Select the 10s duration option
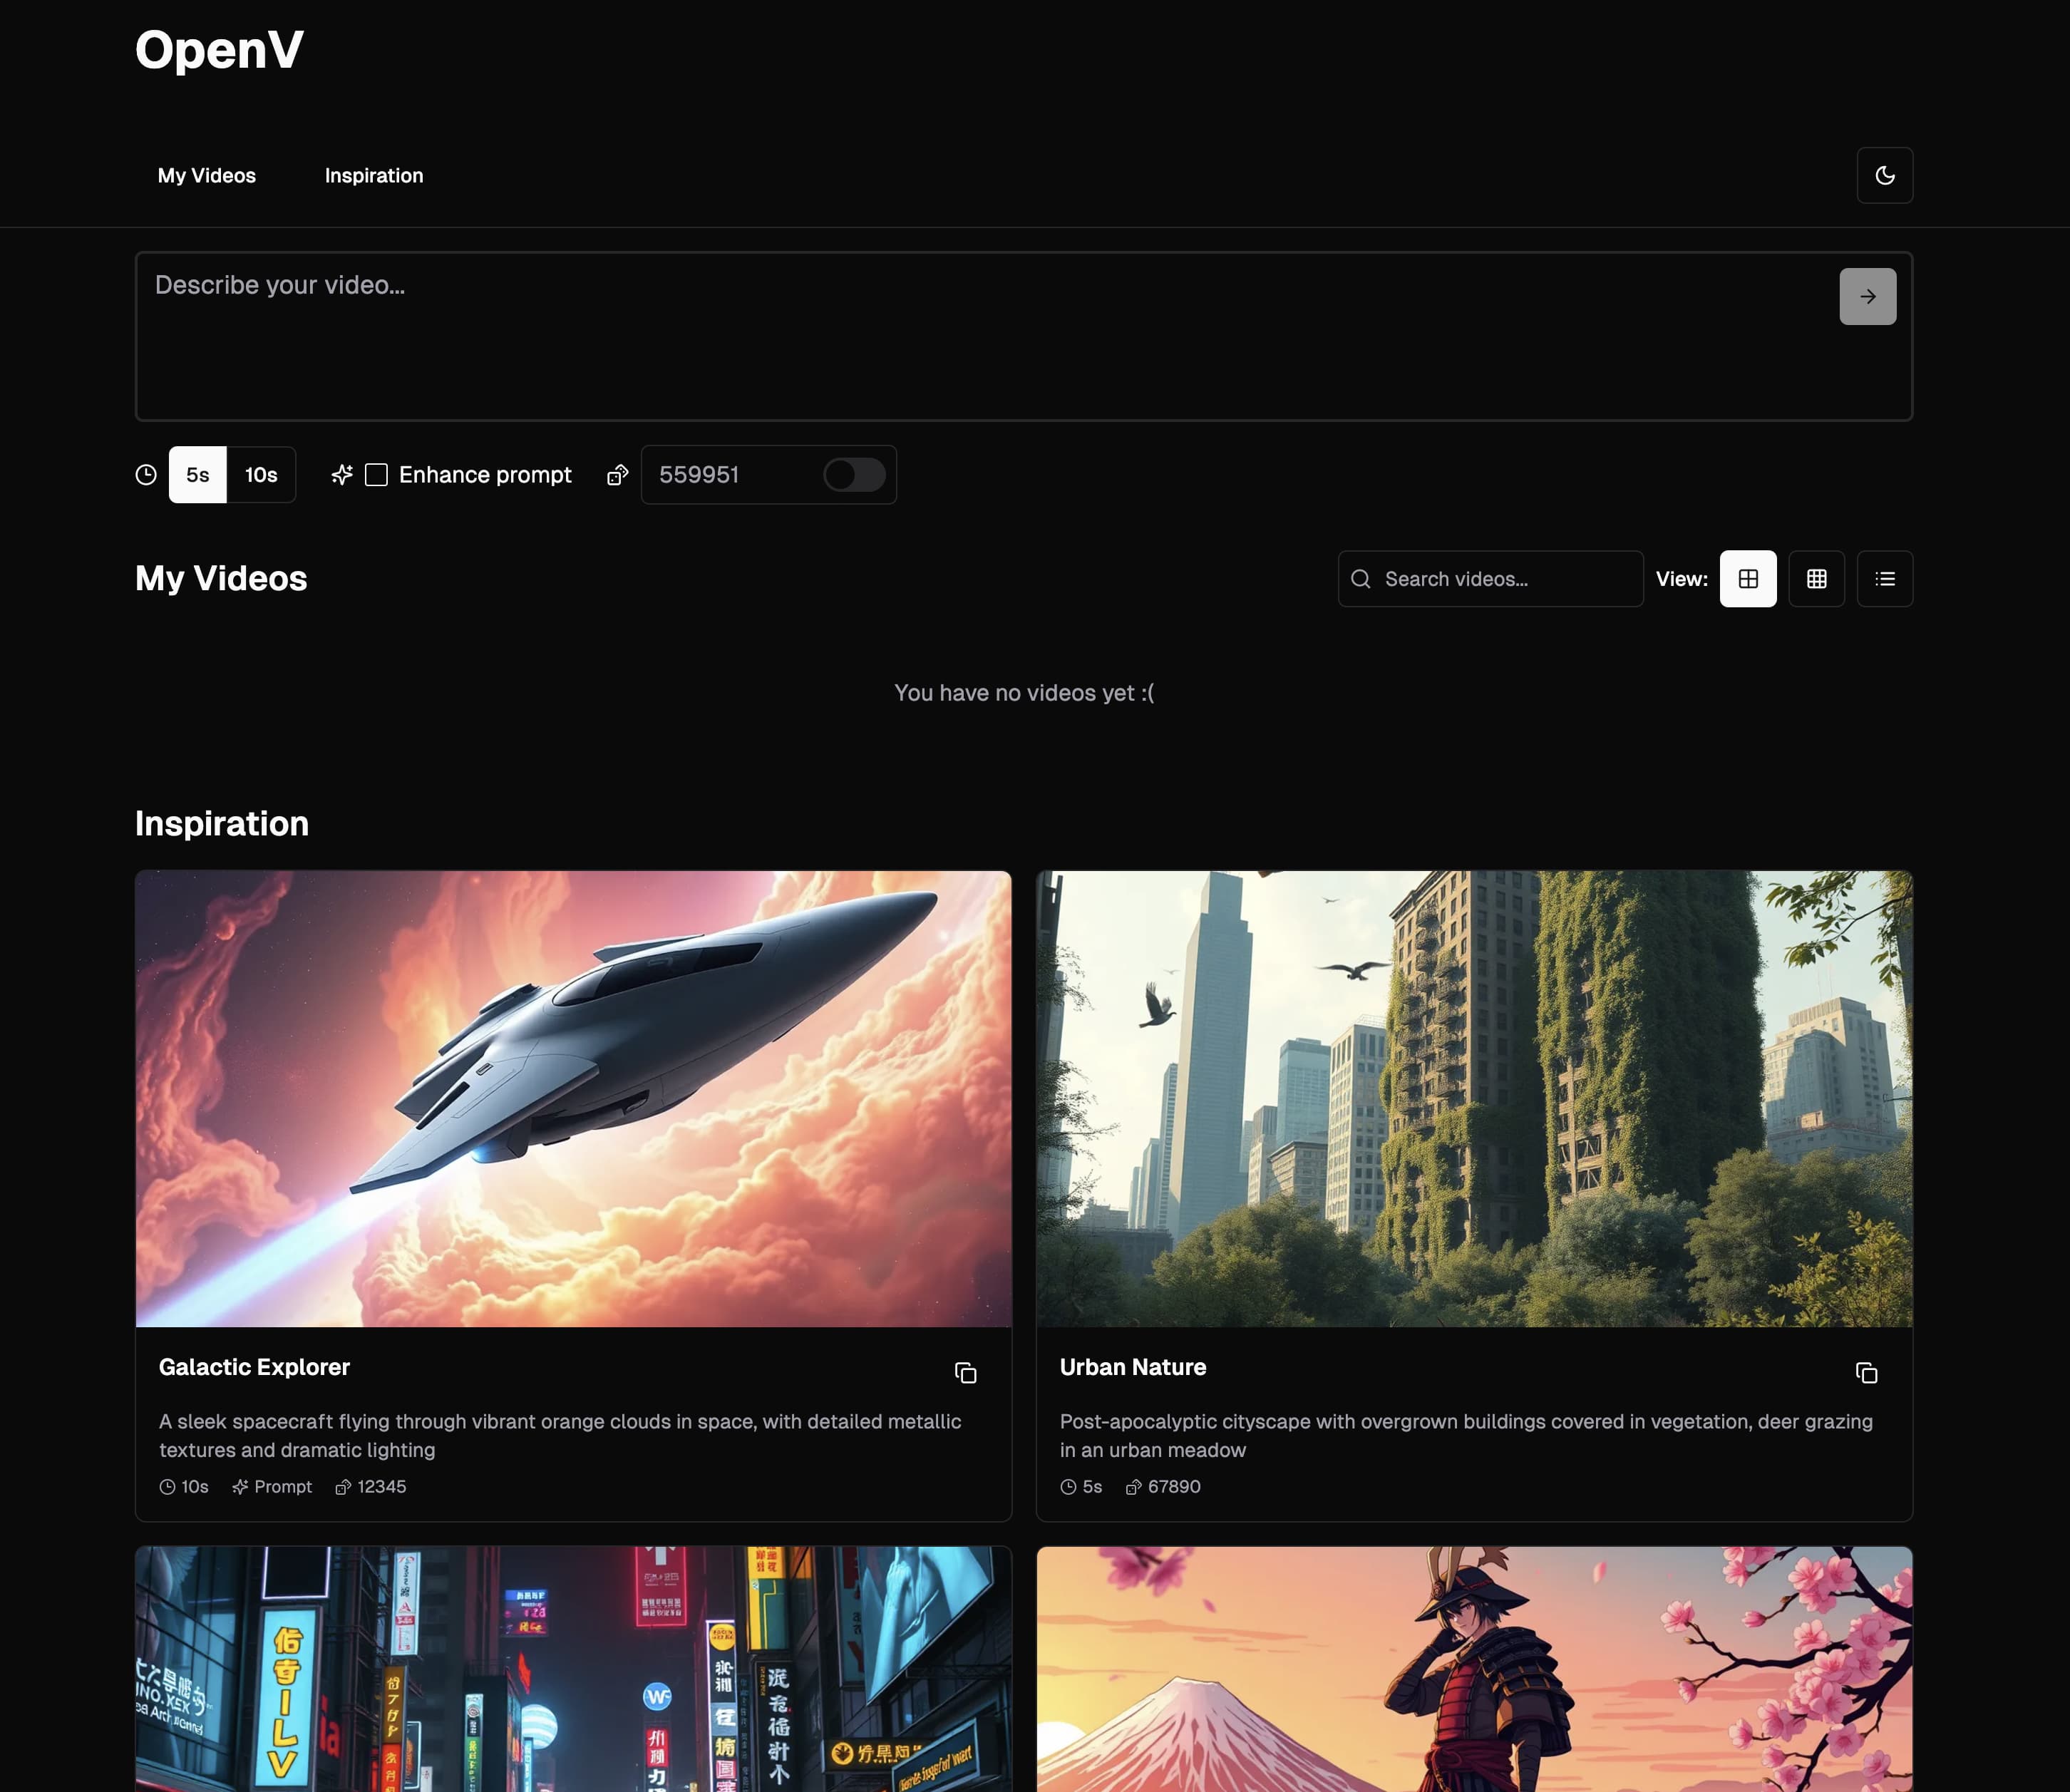 click(261, 475)
